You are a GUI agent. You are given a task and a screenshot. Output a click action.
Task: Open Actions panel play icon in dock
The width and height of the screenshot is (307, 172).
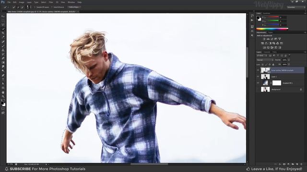tap(252, 20)
